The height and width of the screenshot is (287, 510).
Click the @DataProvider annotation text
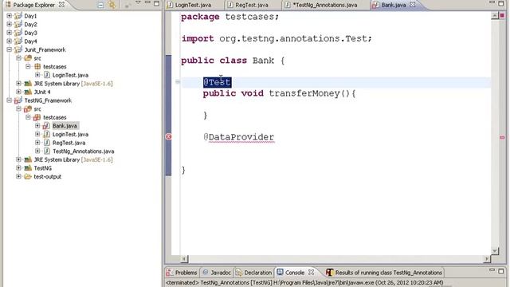[239, 137]
